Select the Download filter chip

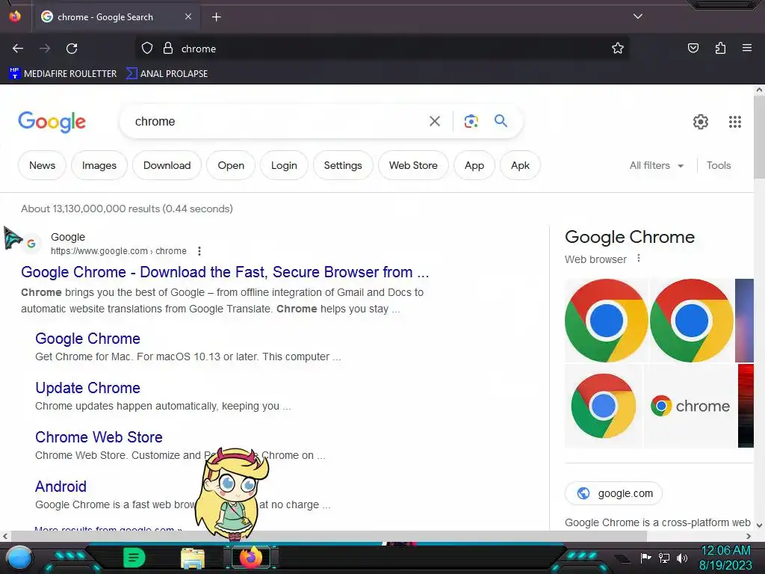(x=167, y=165)
